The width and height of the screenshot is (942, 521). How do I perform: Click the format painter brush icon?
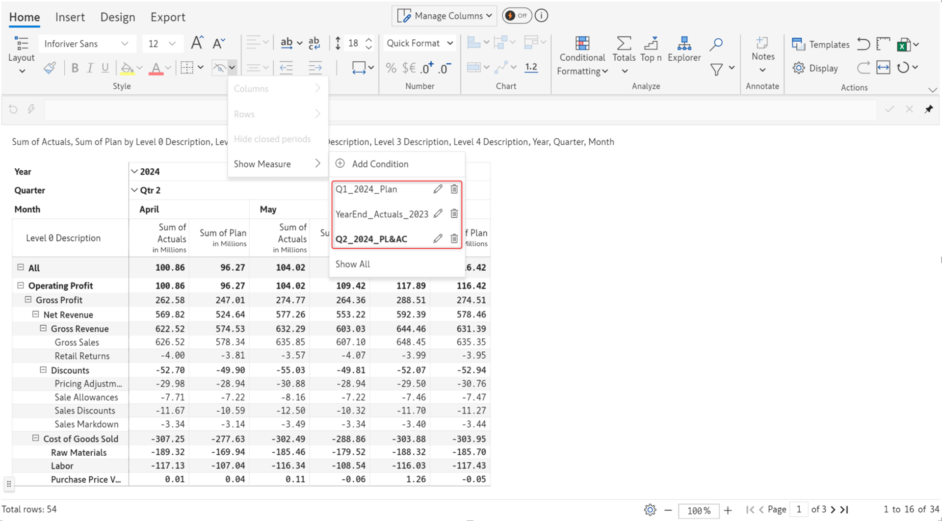coord(50,68)
